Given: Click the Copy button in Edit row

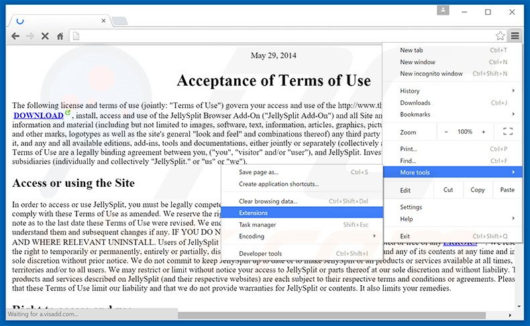Looking at the screenshot, I should [478, 190].
